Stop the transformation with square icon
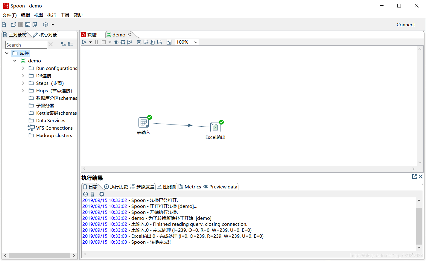Viewport: 426px width, 261px height. point(104,42)
